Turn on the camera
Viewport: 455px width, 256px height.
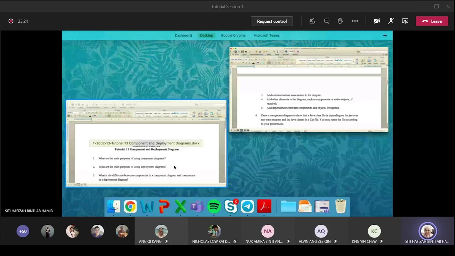tap(377, 21)
